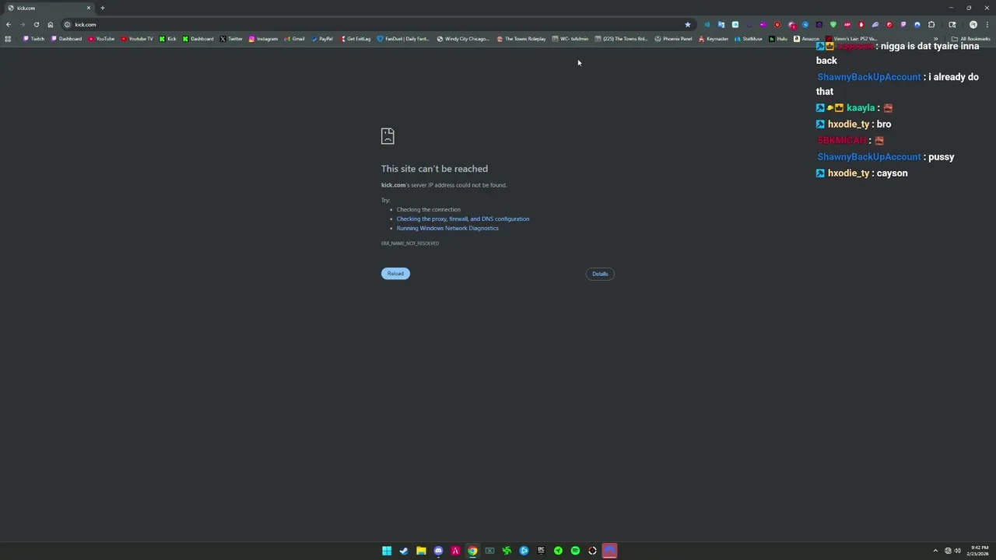Open the StatMuse bookmark
996x560 pixels.
click(x=749, y=39)
